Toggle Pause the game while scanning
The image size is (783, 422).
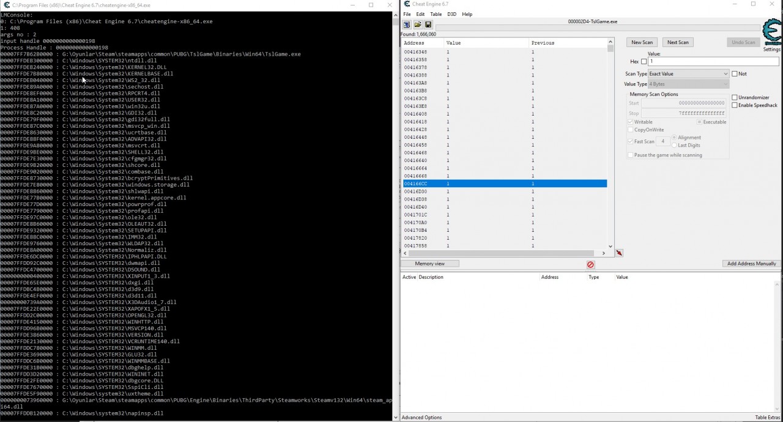(631, 155)
